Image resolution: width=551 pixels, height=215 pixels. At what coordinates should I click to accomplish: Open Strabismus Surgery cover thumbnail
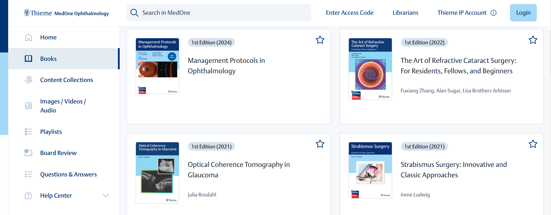pyautogui.click(x=370, y=170)
